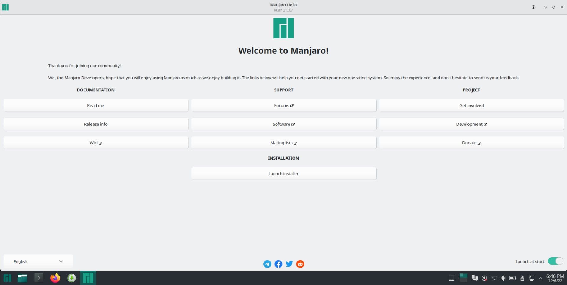
Task: Open the green download installer icon in taskbar
Action: (72, 278)
